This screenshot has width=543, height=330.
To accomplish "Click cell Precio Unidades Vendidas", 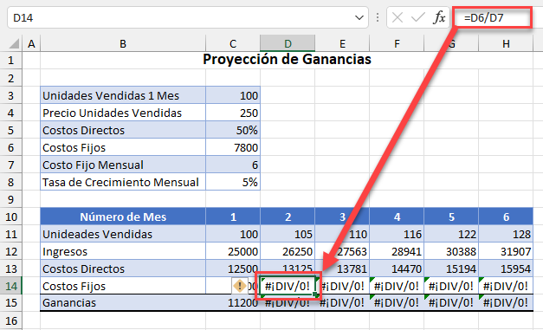I will [x=123, y=113].
